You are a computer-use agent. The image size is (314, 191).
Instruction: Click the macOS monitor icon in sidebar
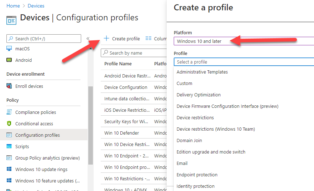9,49
